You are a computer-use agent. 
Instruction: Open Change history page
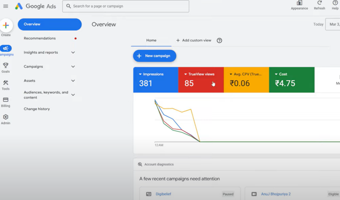(x=37, y=109)
